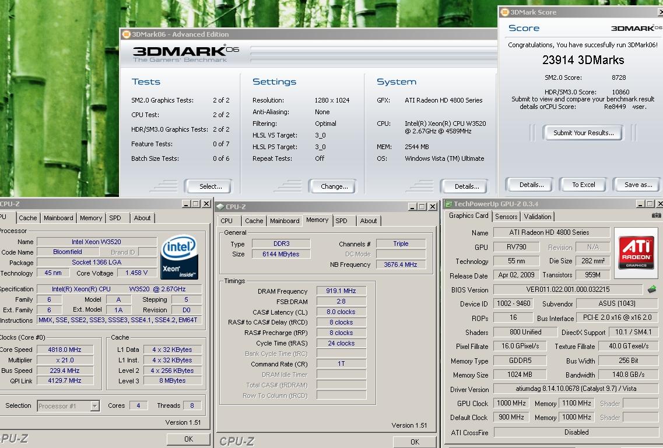
Task: Click Select... button under Tests
Action: point(208,186)
